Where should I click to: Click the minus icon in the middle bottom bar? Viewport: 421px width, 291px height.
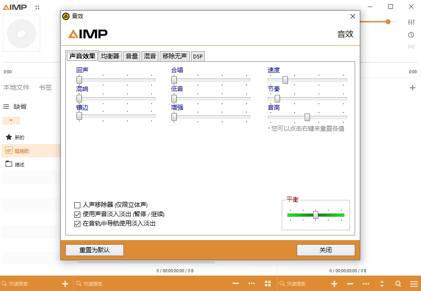coord(236,284)
